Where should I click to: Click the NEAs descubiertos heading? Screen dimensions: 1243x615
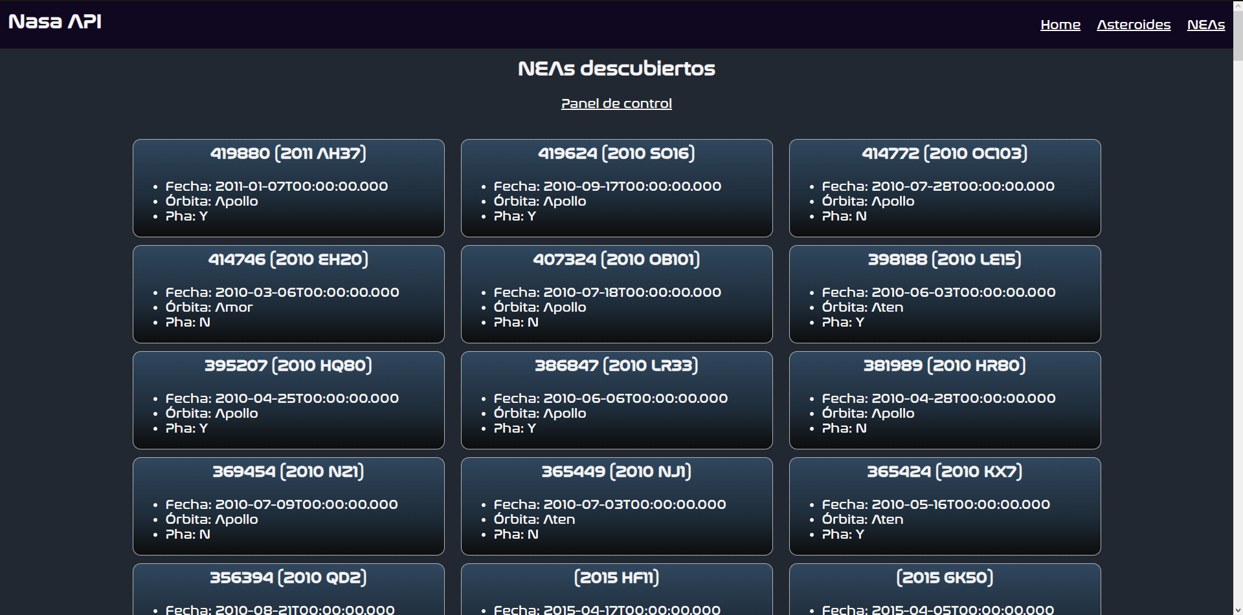[616, 68]
